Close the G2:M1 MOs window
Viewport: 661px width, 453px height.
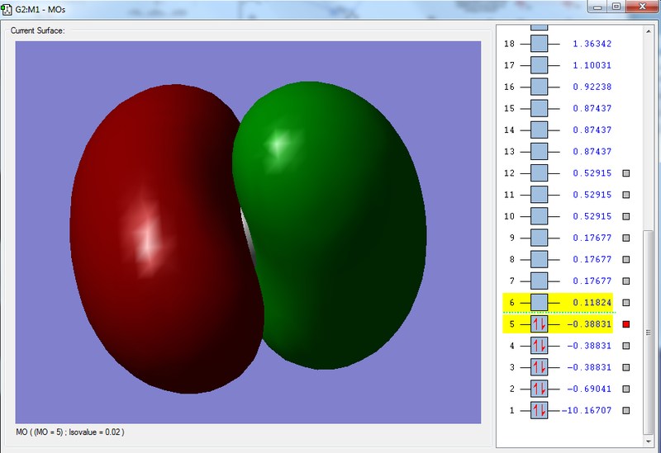click(643, 7)
